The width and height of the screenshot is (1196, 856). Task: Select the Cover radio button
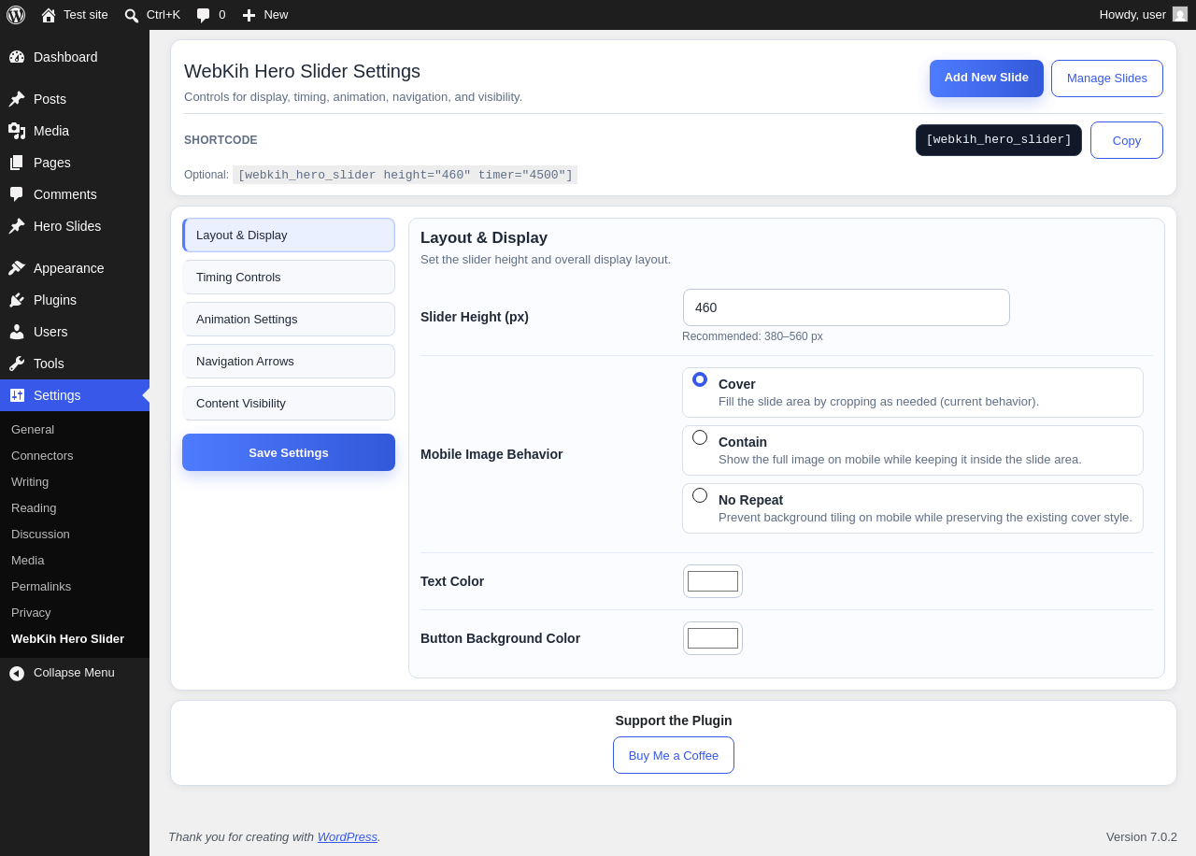(x=700, y=379)
